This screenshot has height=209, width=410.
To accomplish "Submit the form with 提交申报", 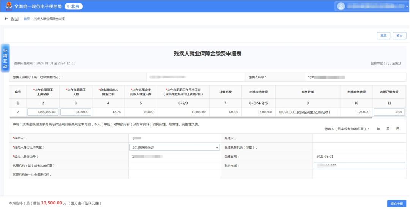I will (396, 203).
